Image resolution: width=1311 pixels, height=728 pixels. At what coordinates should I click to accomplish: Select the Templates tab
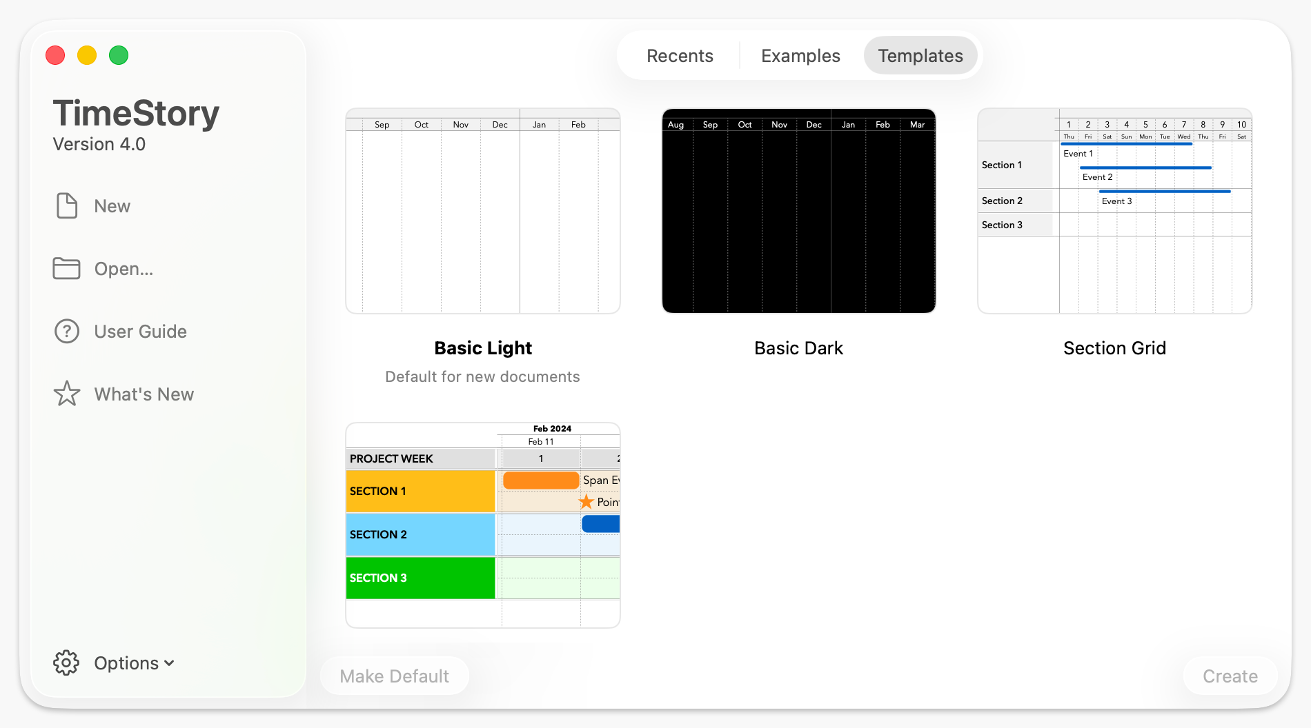coord(920,55)
